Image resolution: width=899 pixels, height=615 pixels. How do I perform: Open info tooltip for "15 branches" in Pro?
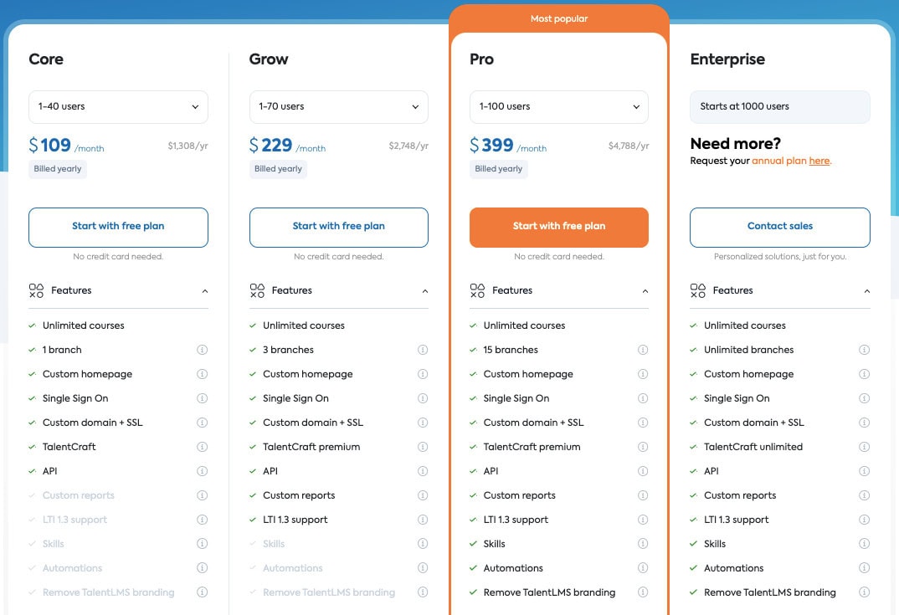(644, 350)
